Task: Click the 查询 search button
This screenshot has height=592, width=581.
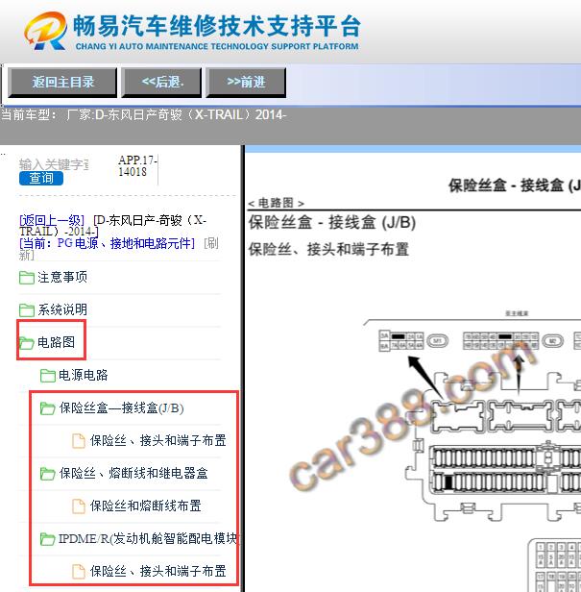Action: pos(41,178)
